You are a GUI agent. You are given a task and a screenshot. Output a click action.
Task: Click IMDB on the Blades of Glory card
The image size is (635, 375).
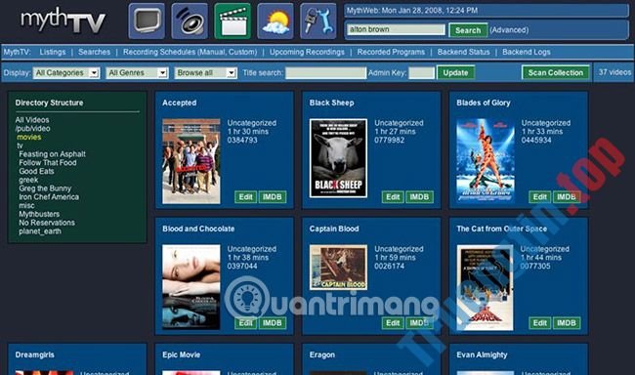(x=567, y=197)
